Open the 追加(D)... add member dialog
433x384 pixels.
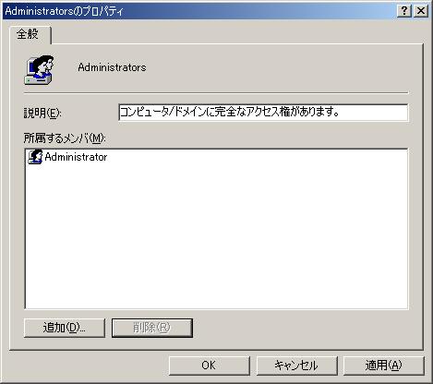(65, 328)
